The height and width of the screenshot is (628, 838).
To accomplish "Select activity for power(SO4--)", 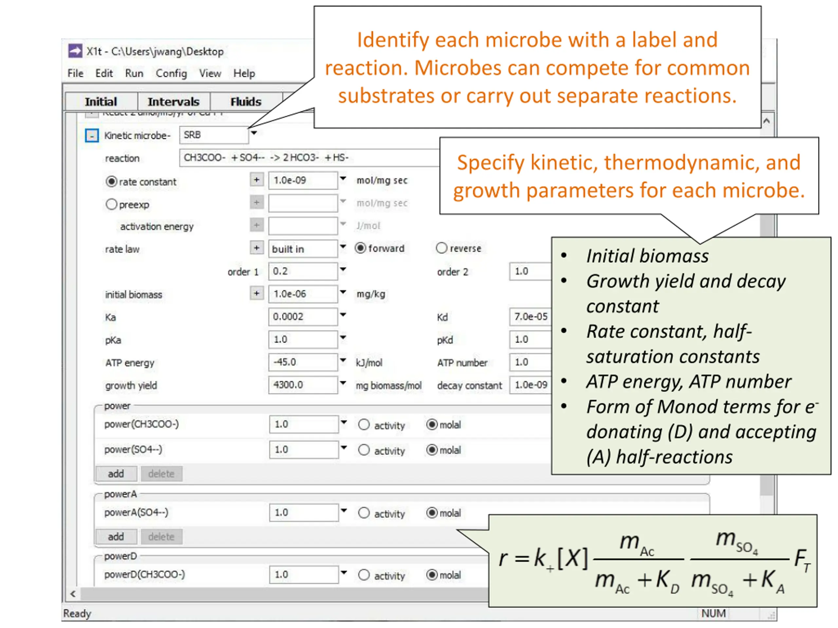I will (x=364, y=450).
